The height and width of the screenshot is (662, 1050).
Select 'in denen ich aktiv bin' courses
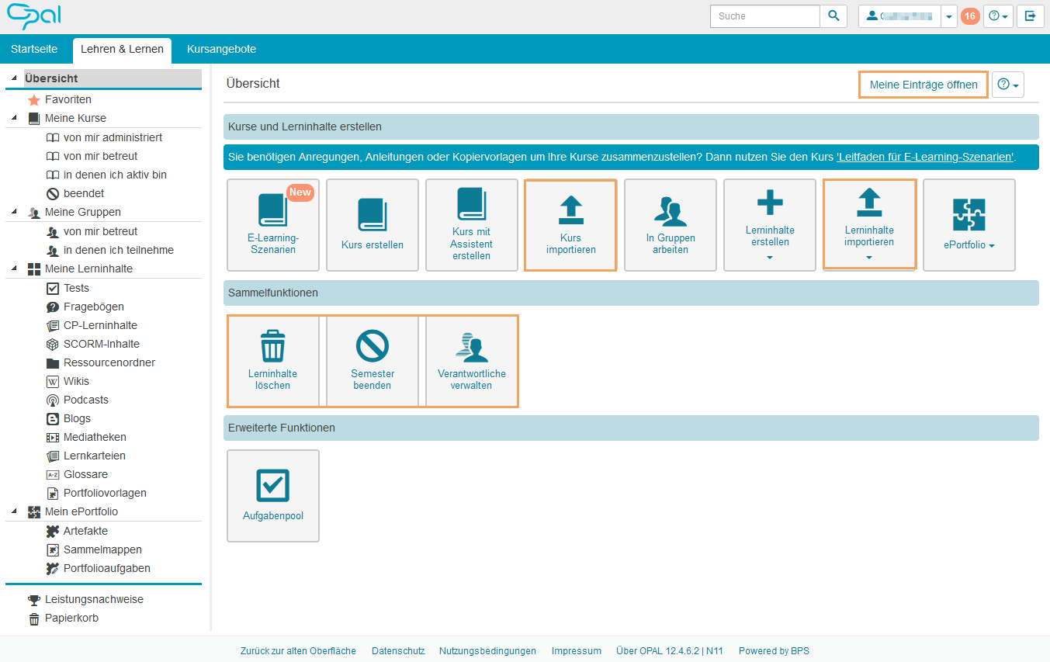tap(106, 175)
